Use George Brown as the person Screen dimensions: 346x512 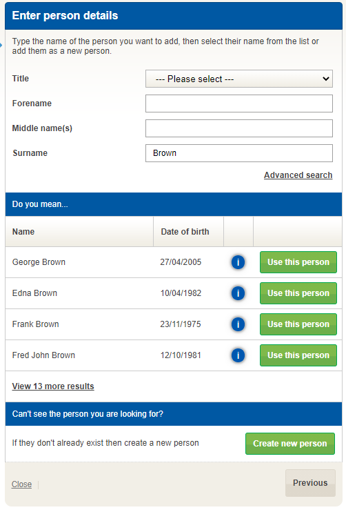(298, 262)
